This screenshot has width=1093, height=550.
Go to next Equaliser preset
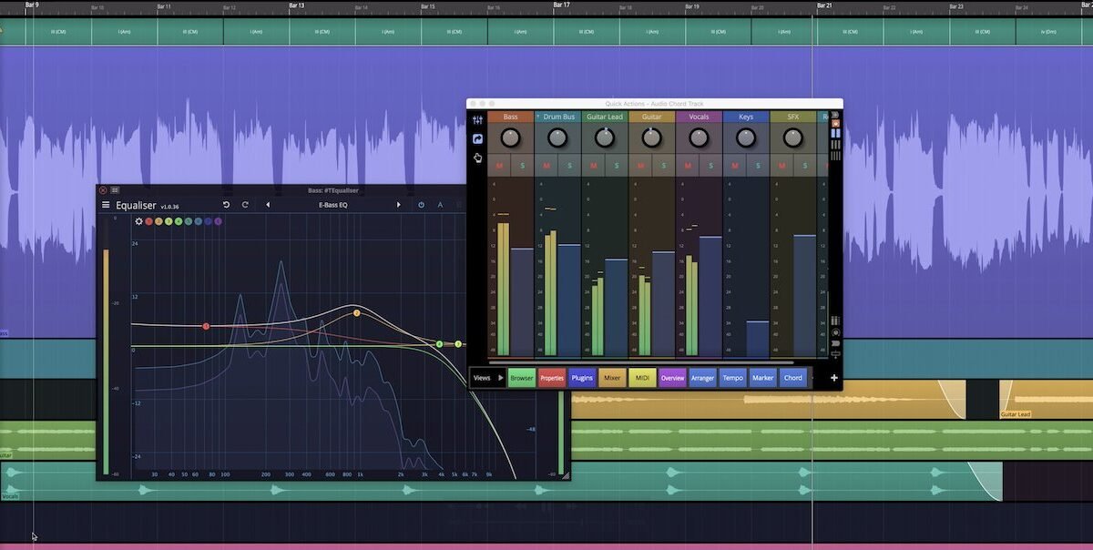398,205
